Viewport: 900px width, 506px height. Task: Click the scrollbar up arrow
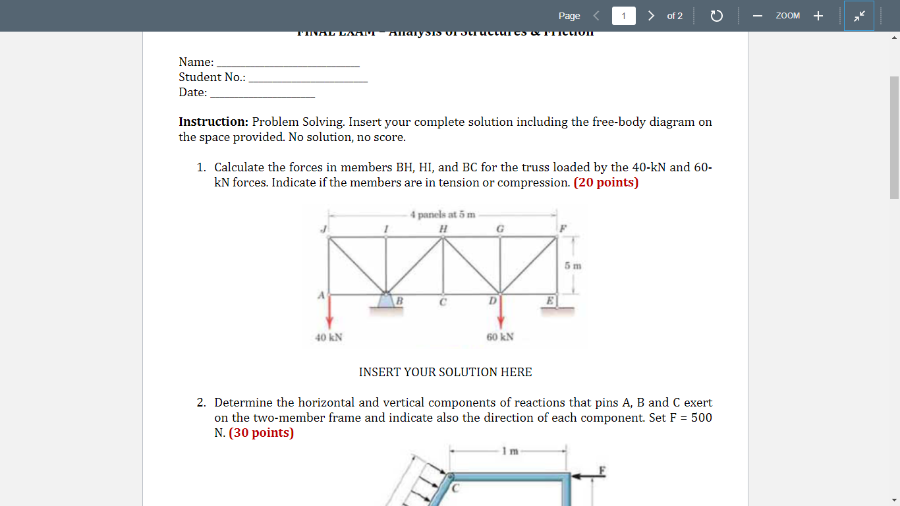894,38
